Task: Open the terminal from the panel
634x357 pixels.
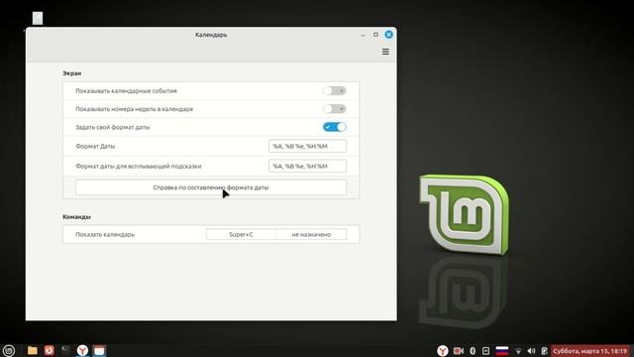Action: tap(65, 350)
